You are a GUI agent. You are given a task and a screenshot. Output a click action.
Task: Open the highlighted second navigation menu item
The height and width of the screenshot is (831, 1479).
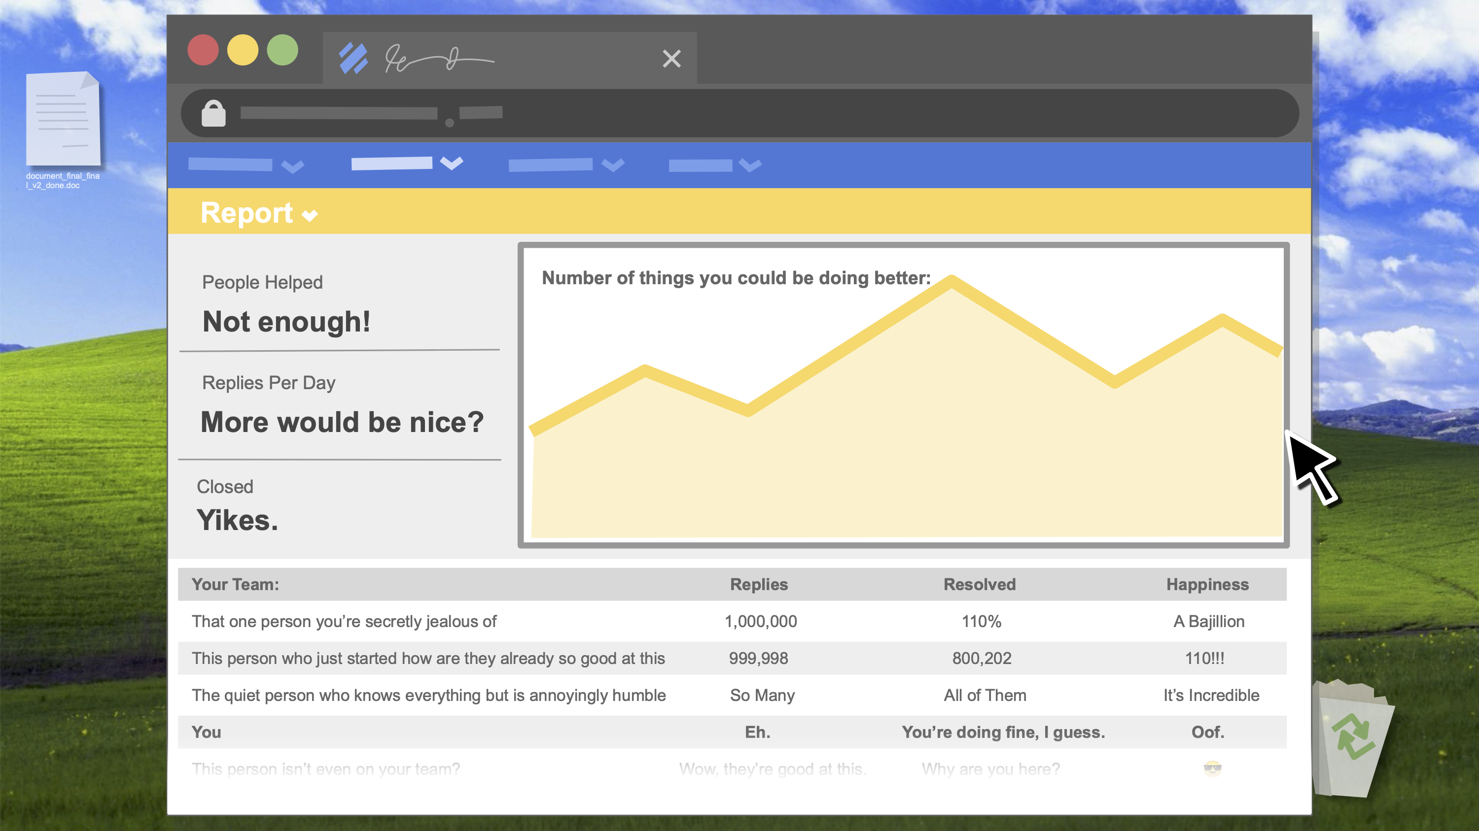(392, 164)
